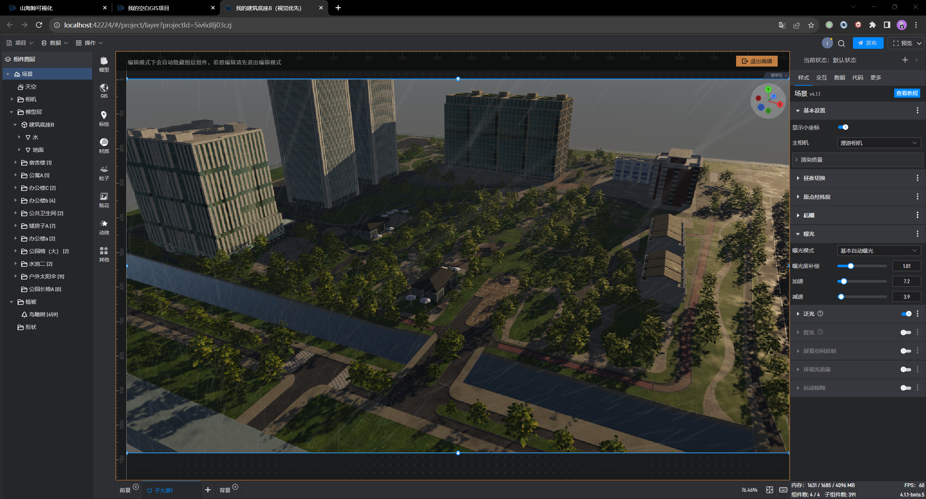Image resolution: width=926 pixels, height=499 pixels.
Task: Open the 数据 menu in the top bar
Action: (55, 43)
